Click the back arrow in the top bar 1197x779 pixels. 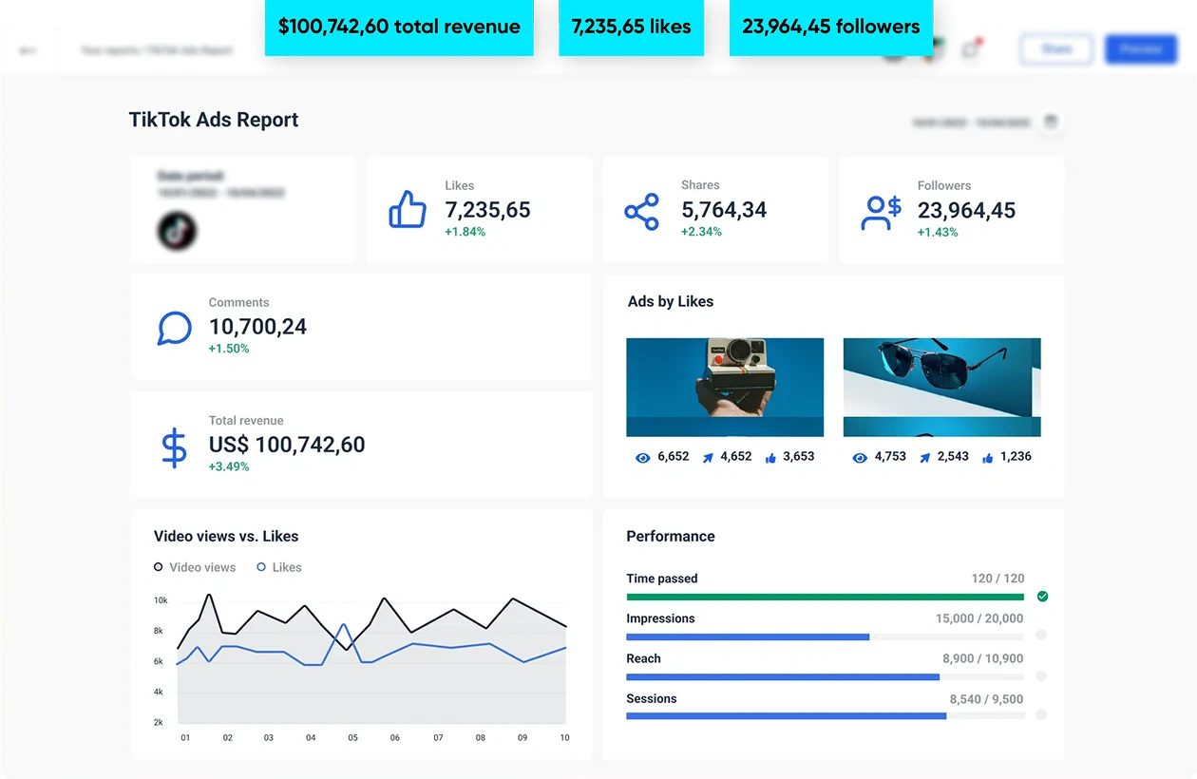point(28,50)
